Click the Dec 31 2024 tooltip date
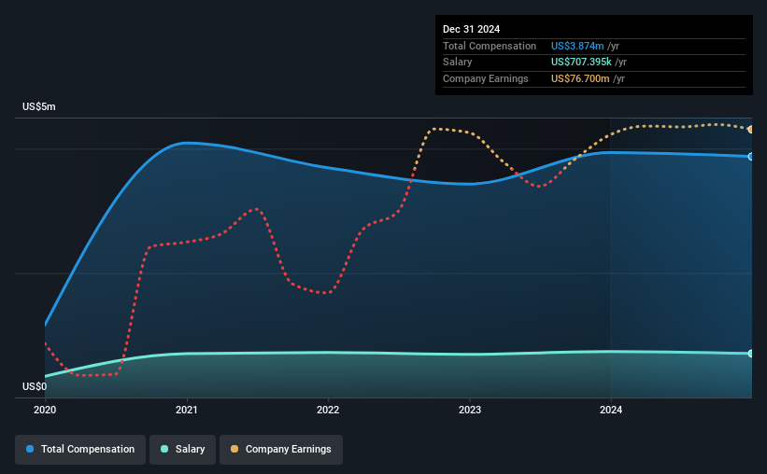The width and height of the screenshot is (767, 474). pos(471,29)
